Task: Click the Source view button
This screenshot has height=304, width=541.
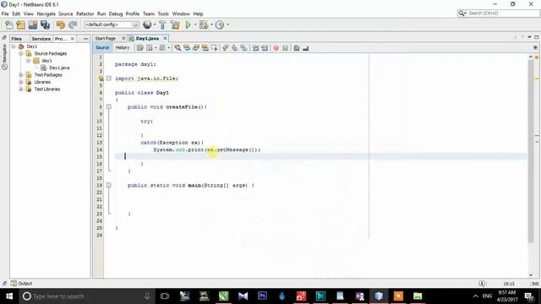Action: point(102,47)
